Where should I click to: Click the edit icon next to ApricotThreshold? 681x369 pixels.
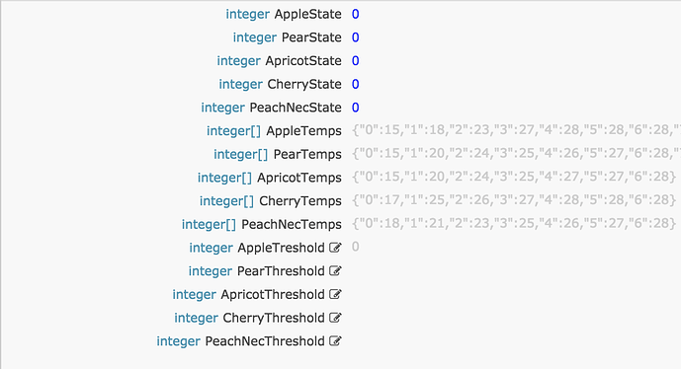pos(335,294)
